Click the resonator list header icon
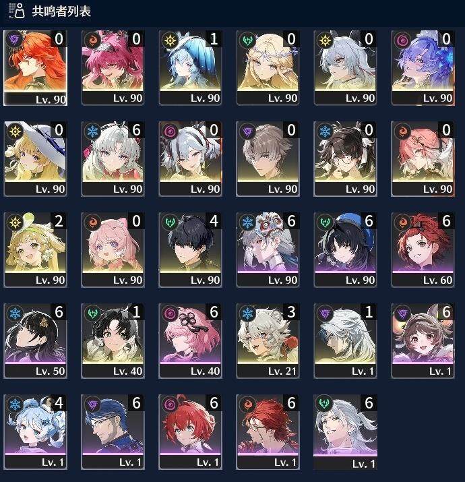 17,11
